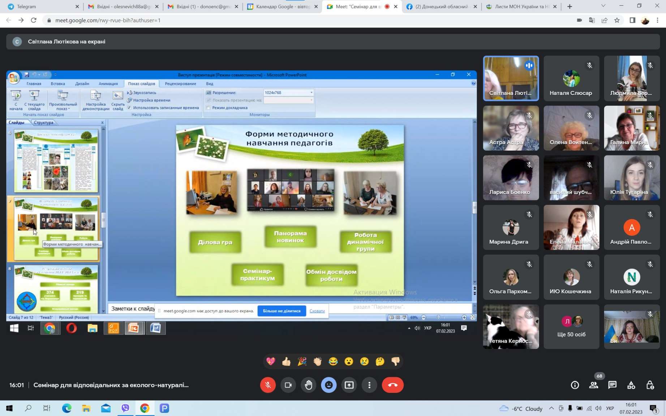Send thinking face reaction
The width and height of the screenshot is (666, 416).
(x=380, y=361)
